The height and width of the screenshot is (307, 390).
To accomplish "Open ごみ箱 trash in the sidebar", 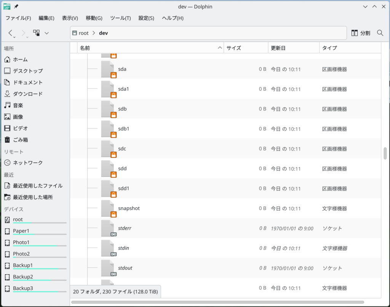I will tap(20, 140).
